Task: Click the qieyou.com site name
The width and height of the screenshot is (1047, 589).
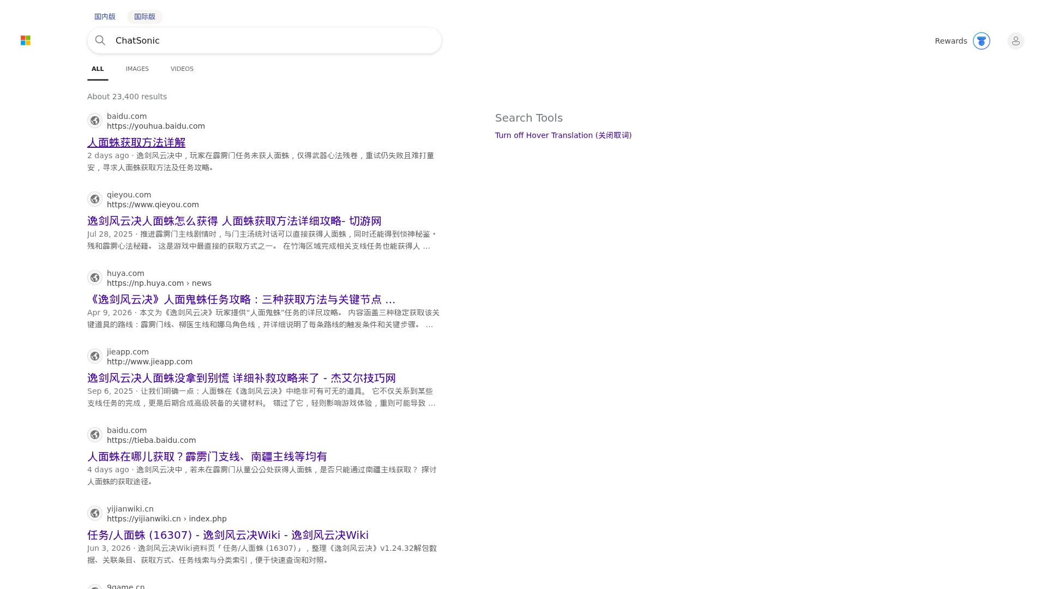Action: 129,195
